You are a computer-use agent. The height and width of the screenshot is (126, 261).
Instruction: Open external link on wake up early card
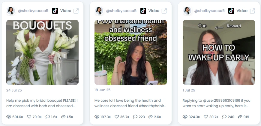[253, 11]
